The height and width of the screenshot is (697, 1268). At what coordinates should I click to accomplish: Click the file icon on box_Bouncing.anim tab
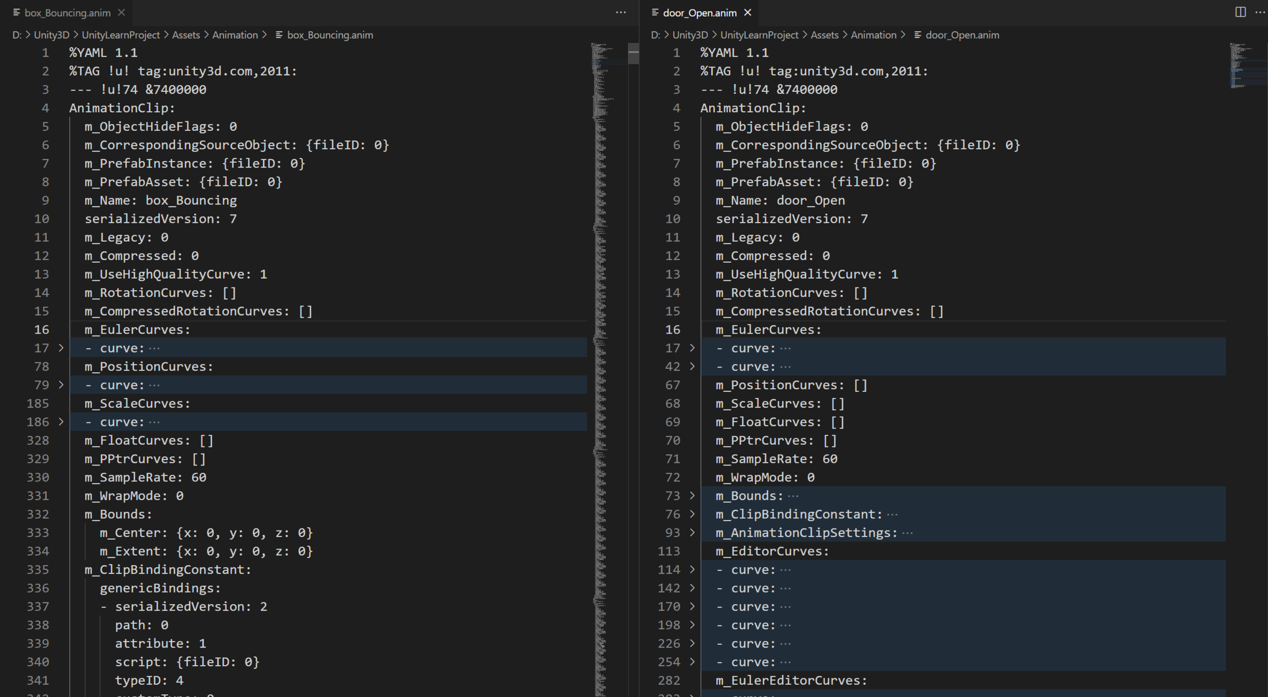pyautogui.click(x=17, y=13)
